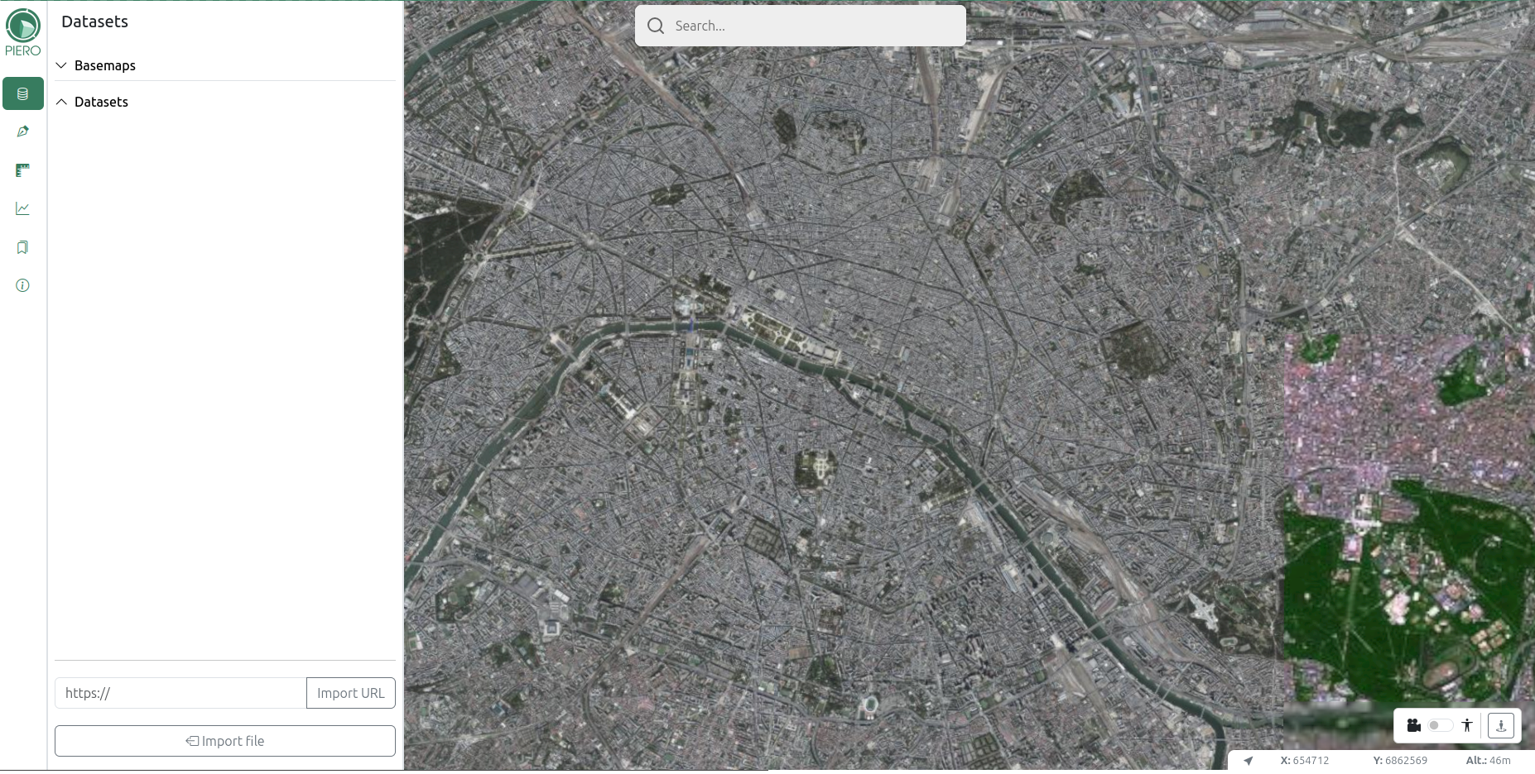Open the Datasets database sidebar icon
The image size is (1535, 774).
coord(23,94)
